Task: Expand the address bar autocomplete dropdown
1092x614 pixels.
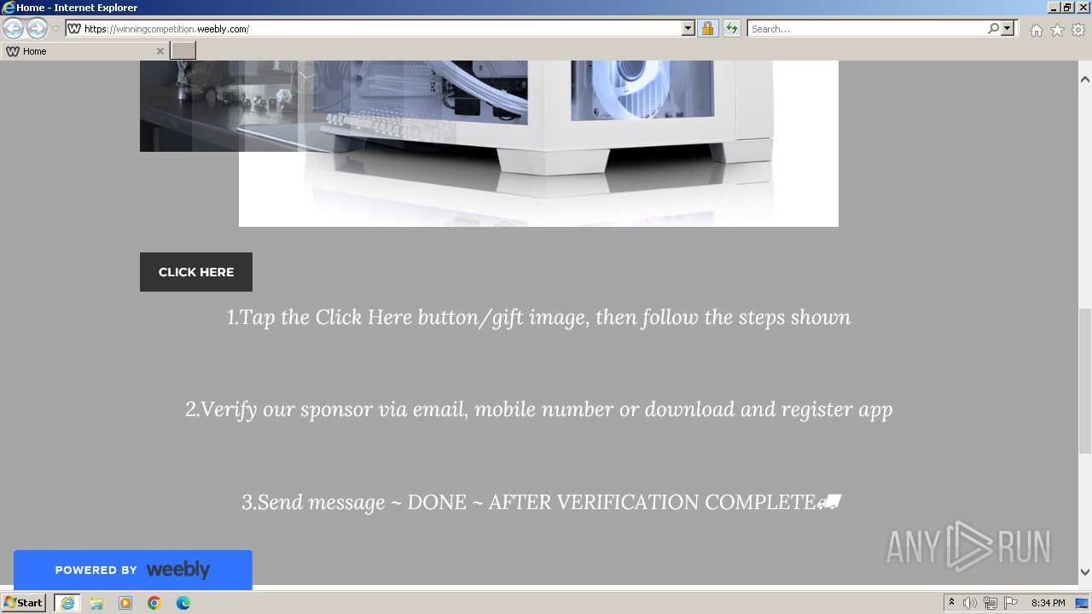Action: [688, 29]
